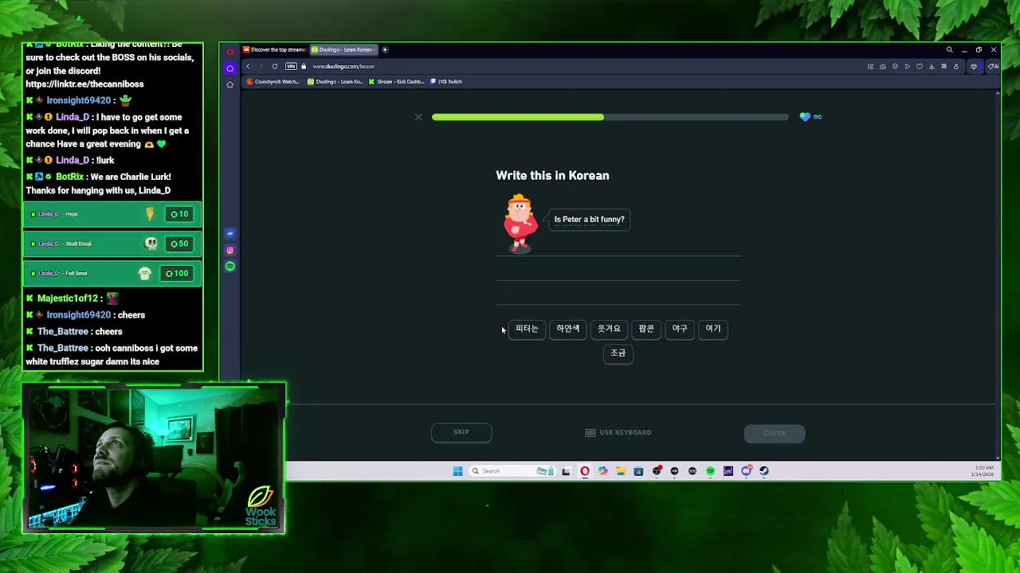The image size is (1020, 573).
Task: Open the Crunchyroll bookmark
Action: coord(273,81)
